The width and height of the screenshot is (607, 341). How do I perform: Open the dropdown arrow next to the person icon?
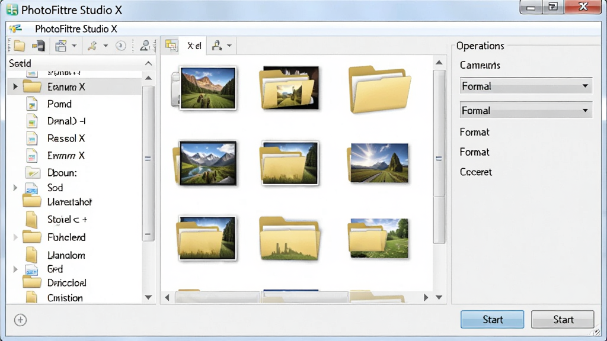(229, 46)
